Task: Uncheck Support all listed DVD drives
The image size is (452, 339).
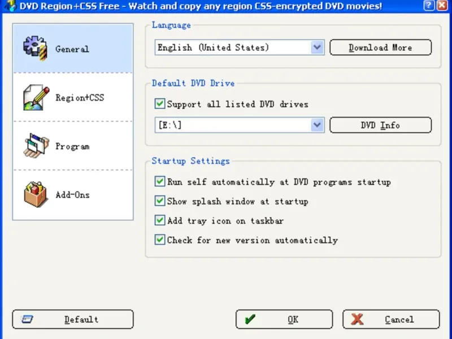Action: [x=160, y=104]
